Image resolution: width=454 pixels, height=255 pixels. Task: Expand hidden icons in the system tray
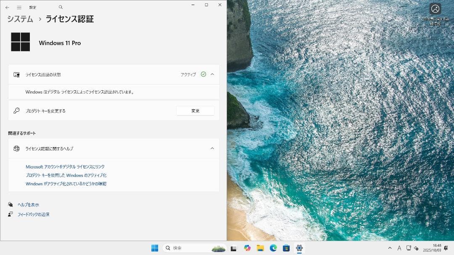390,248
